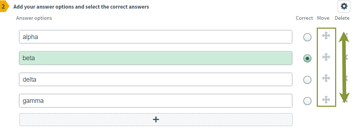Viewport: 356px width, 129px height.
Task: Click into the green beta text field
Action: [156, 58]
